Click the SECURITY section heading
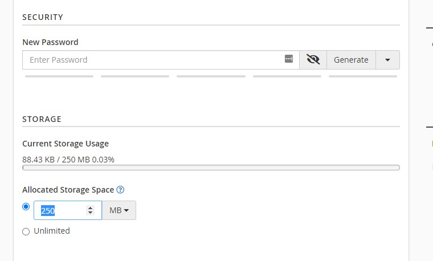The width and height of the screenshot is (433, 261). 43,17
